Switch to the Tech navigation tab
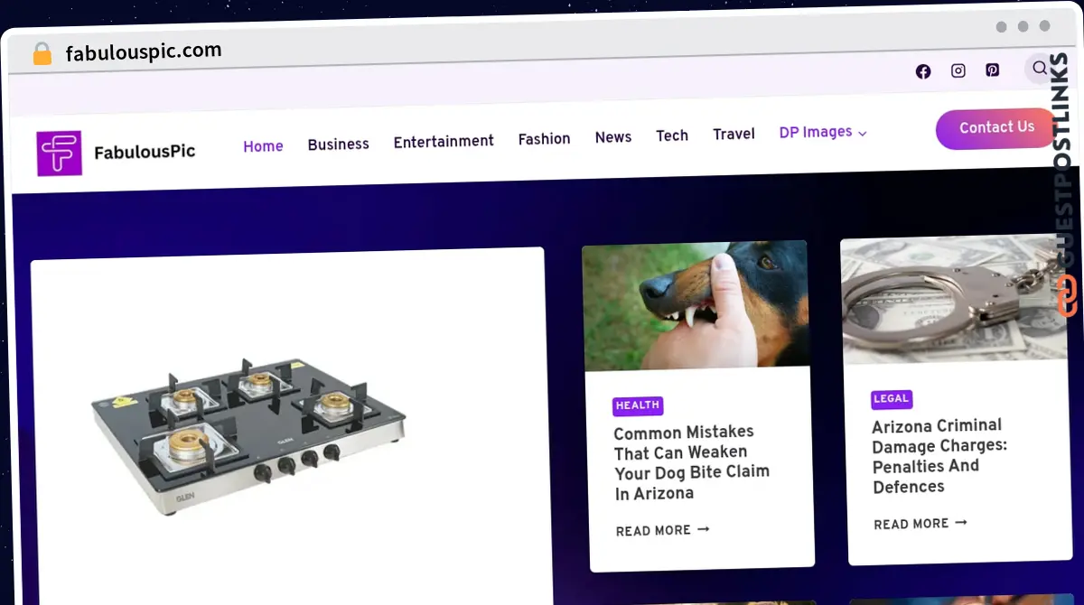 coord(672,135)
